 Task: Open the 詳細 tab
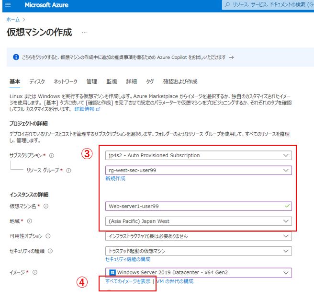[x=132, y=81]
